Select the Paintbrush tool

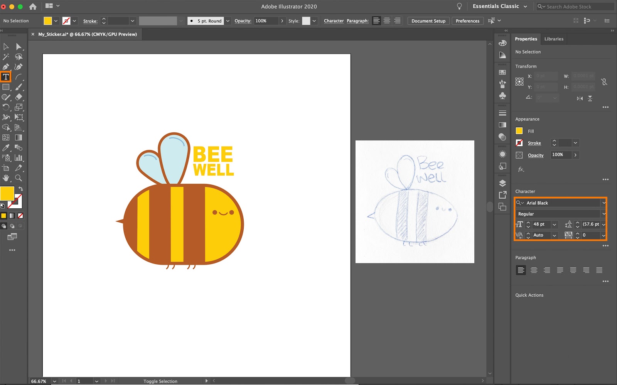pyautogui.click(x=19, y=87)
